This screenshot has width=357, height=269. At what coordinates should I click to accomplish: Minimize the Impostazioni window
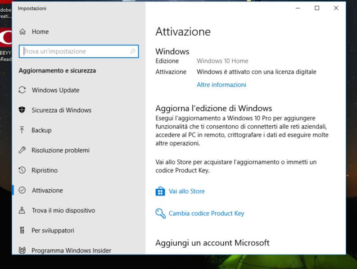(298, 8)
